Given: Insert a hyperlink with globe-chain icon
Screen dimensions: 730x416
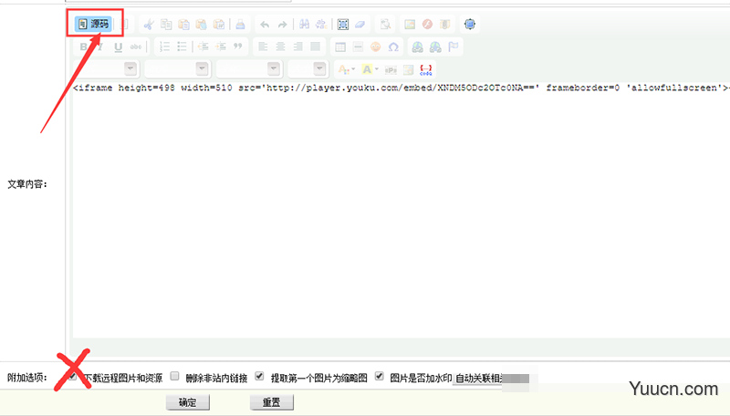Looking at the screenshot, I should coord(418,47).
